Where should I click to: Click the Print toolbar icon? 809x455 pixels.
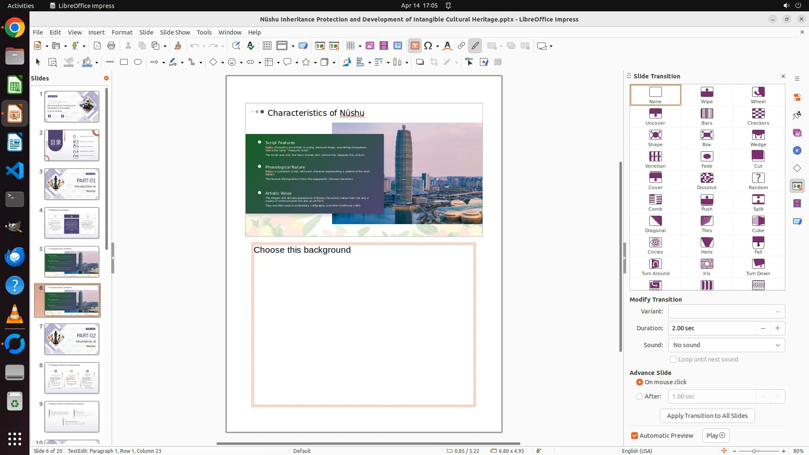(x=111, y=46)
